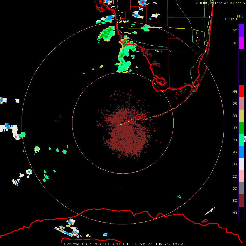Click the ND legend label

[235, 213]
